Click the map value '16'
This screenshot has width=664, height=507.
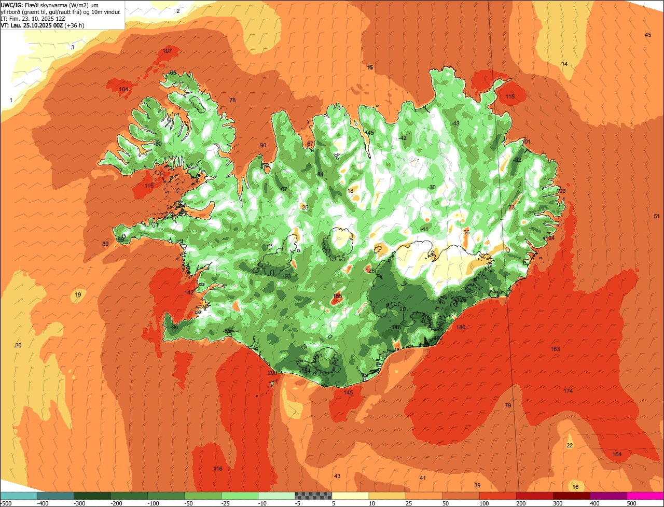pyautogui.click(x=576, y=487)
